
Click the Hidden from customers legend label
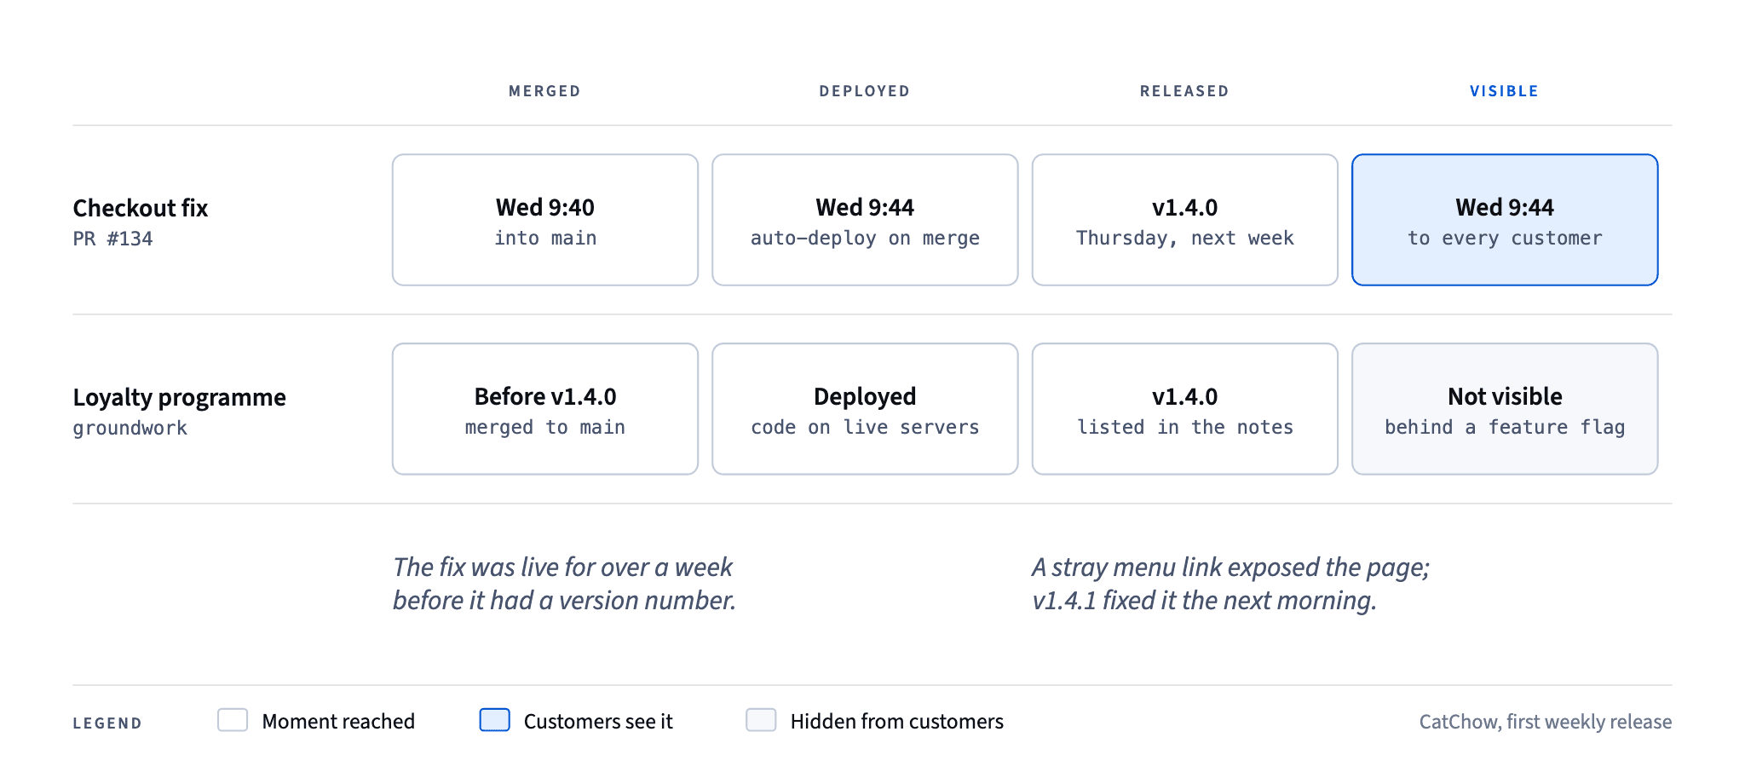897,722
